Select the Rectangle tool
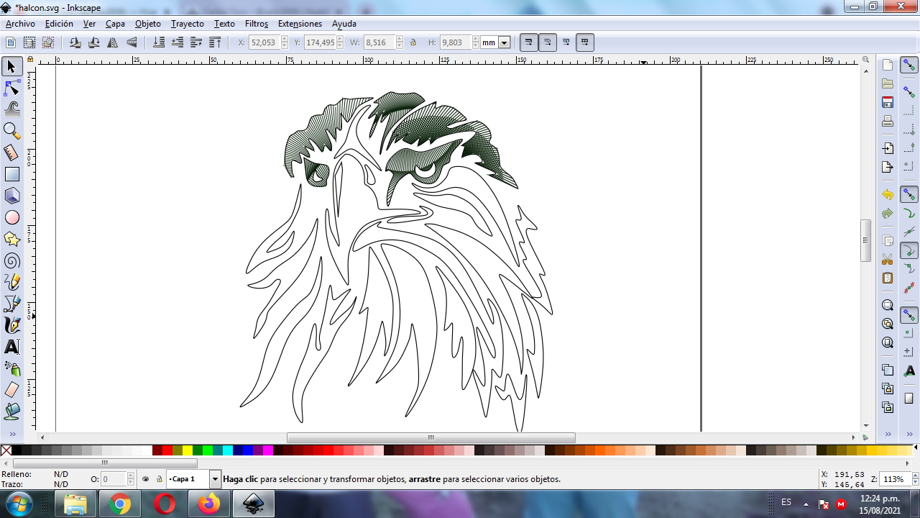The height and width of the screenshot is (518, 920). (11, 174)
